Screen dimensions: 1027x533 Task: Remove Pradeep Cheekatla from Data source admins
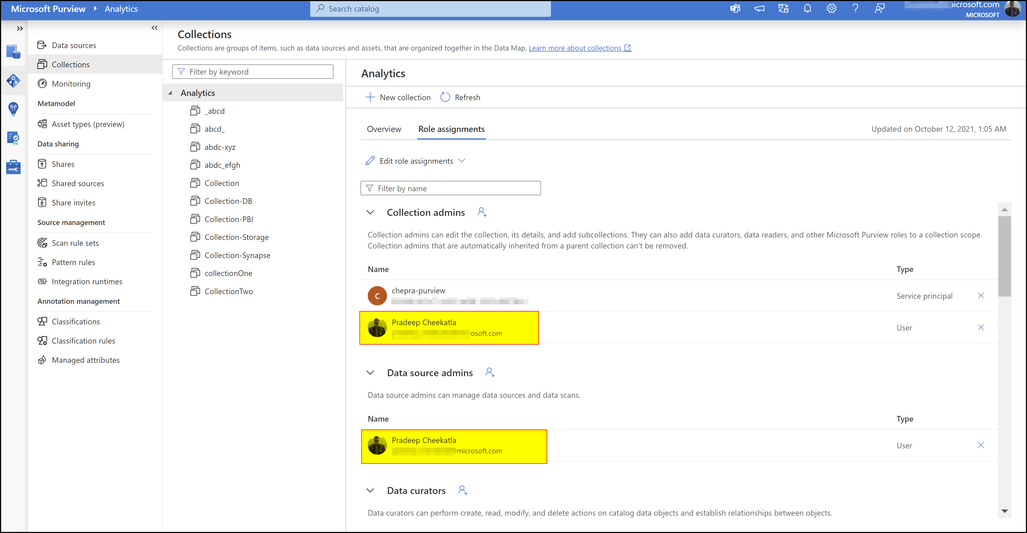[981, 445]
